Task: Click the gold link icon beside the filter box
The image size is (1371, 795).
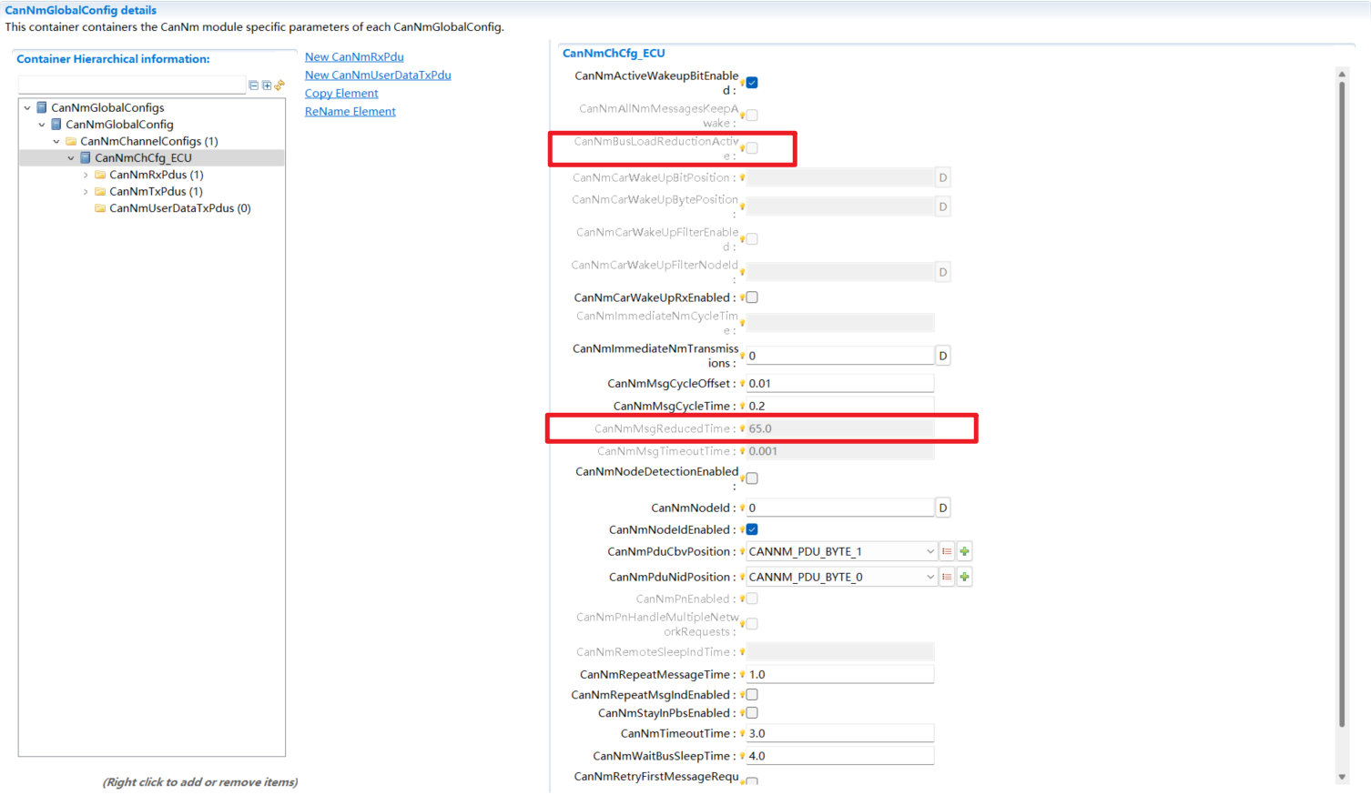Action: [x=279, y=85]
